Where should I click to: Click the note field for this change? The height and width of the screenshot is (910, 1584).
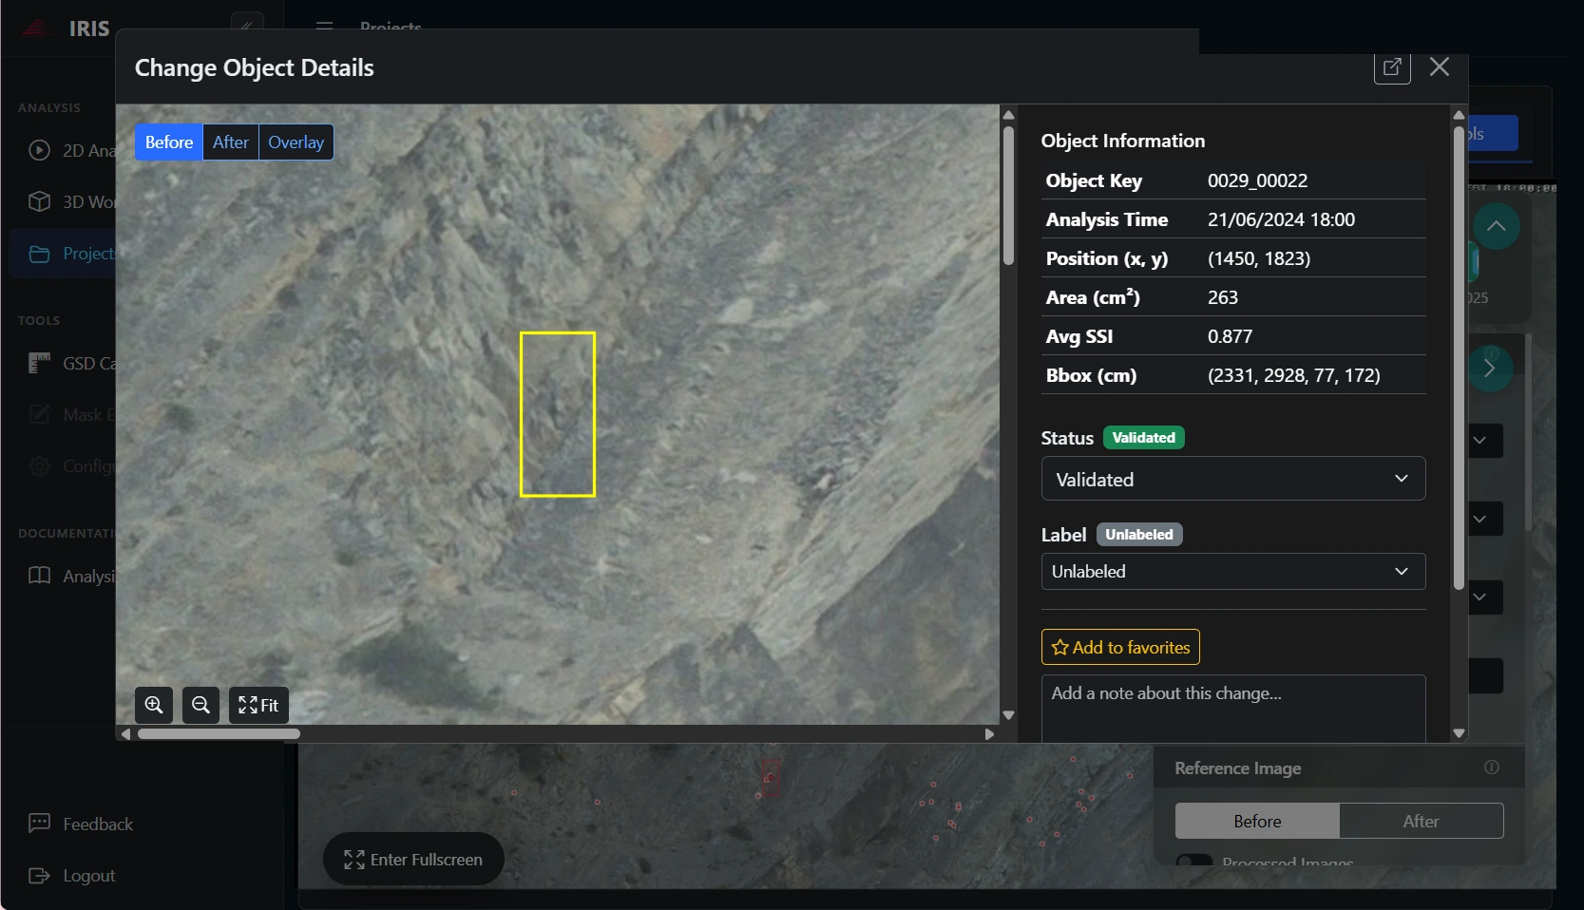click(1233, 709)
